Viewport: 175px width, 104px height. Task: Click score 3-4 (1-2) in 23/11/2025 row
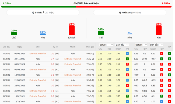click(55, 59)
